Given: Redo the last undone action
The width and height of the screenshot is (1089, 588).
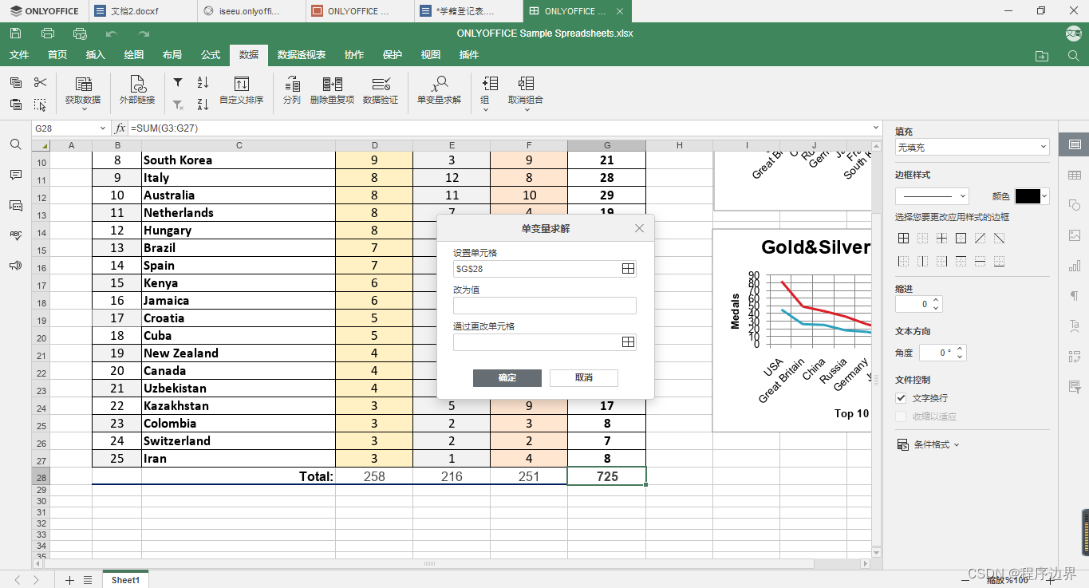Looking at the screenshot, I should (x=144, y=34).
